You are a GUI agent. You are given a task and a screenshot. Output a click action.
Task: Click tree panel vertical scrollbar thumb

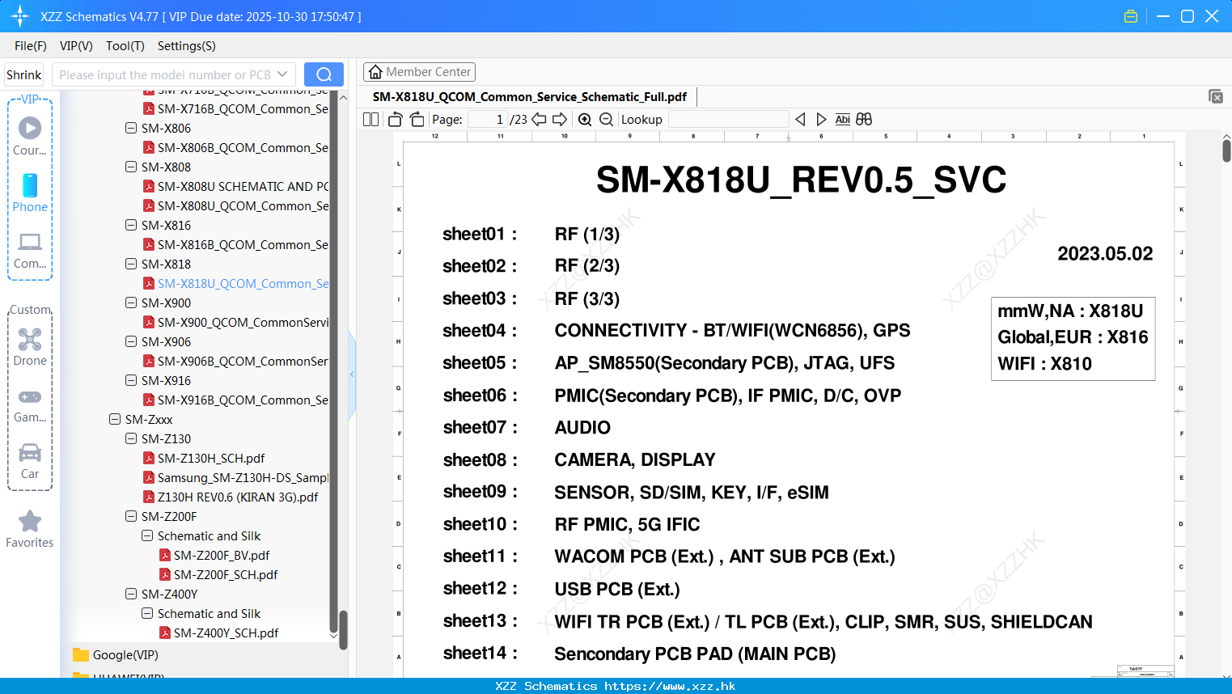pyautogui.click(x=343, y=629)
